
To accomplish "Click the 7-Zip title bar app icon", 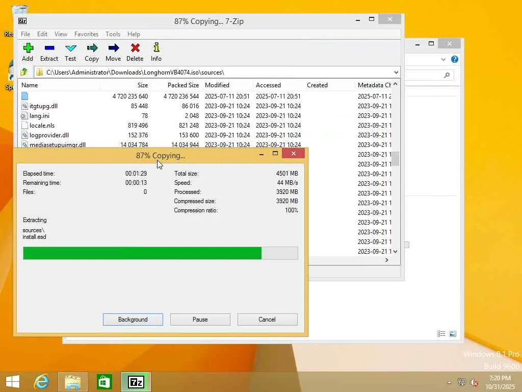I will coord(22,21).
